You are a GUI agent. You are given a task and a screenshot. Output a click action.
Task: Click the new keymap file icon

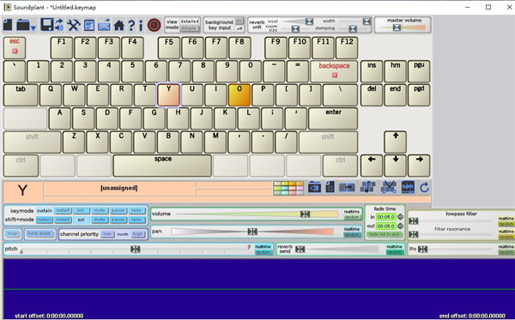tap(8, 25)
